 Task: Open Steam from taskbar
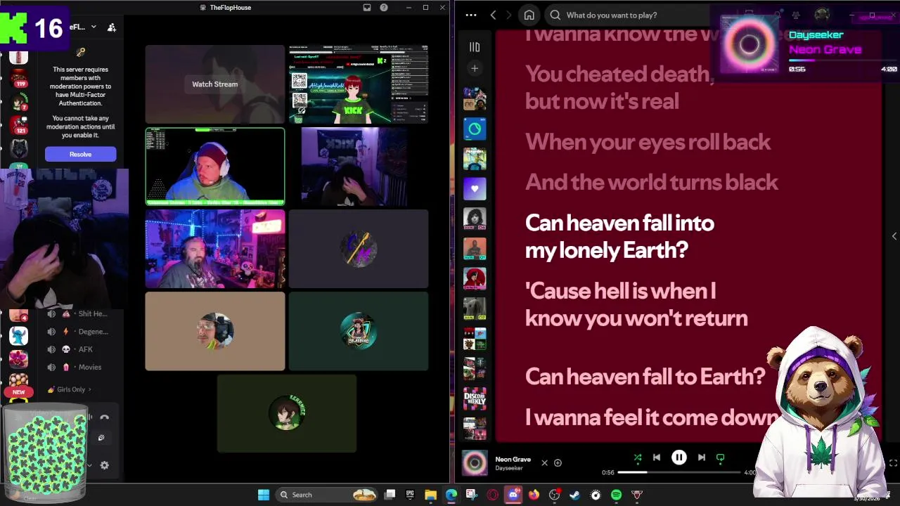click(575, 495)
